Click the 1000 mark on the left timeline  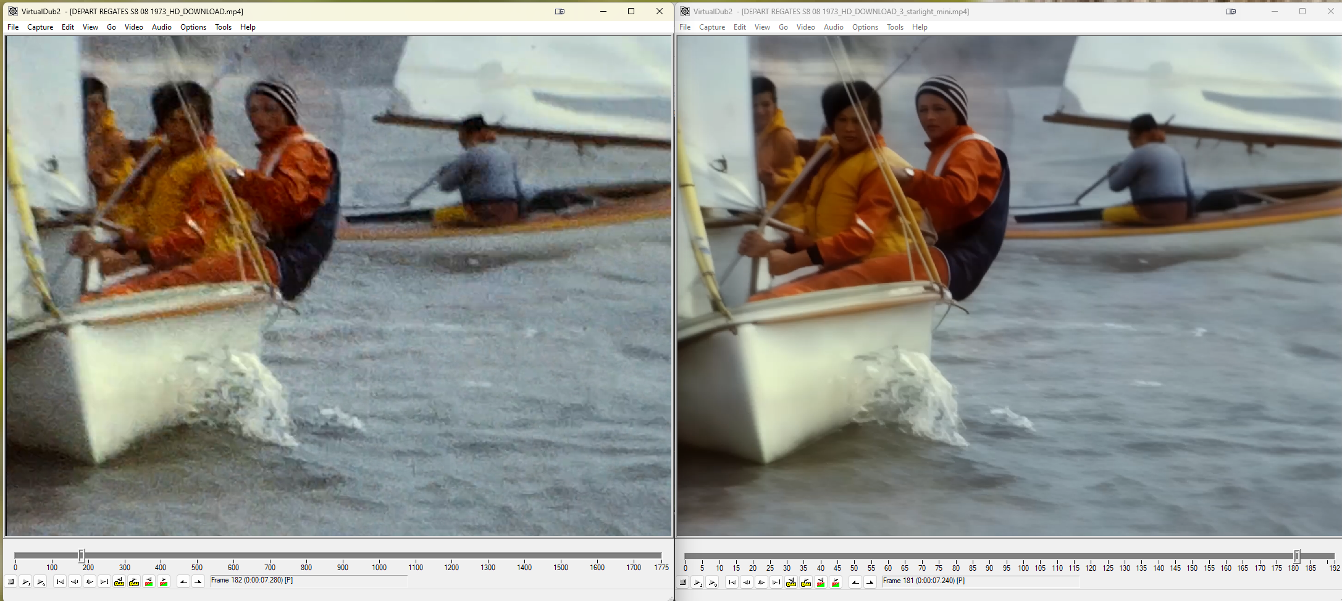pos(379,567)
